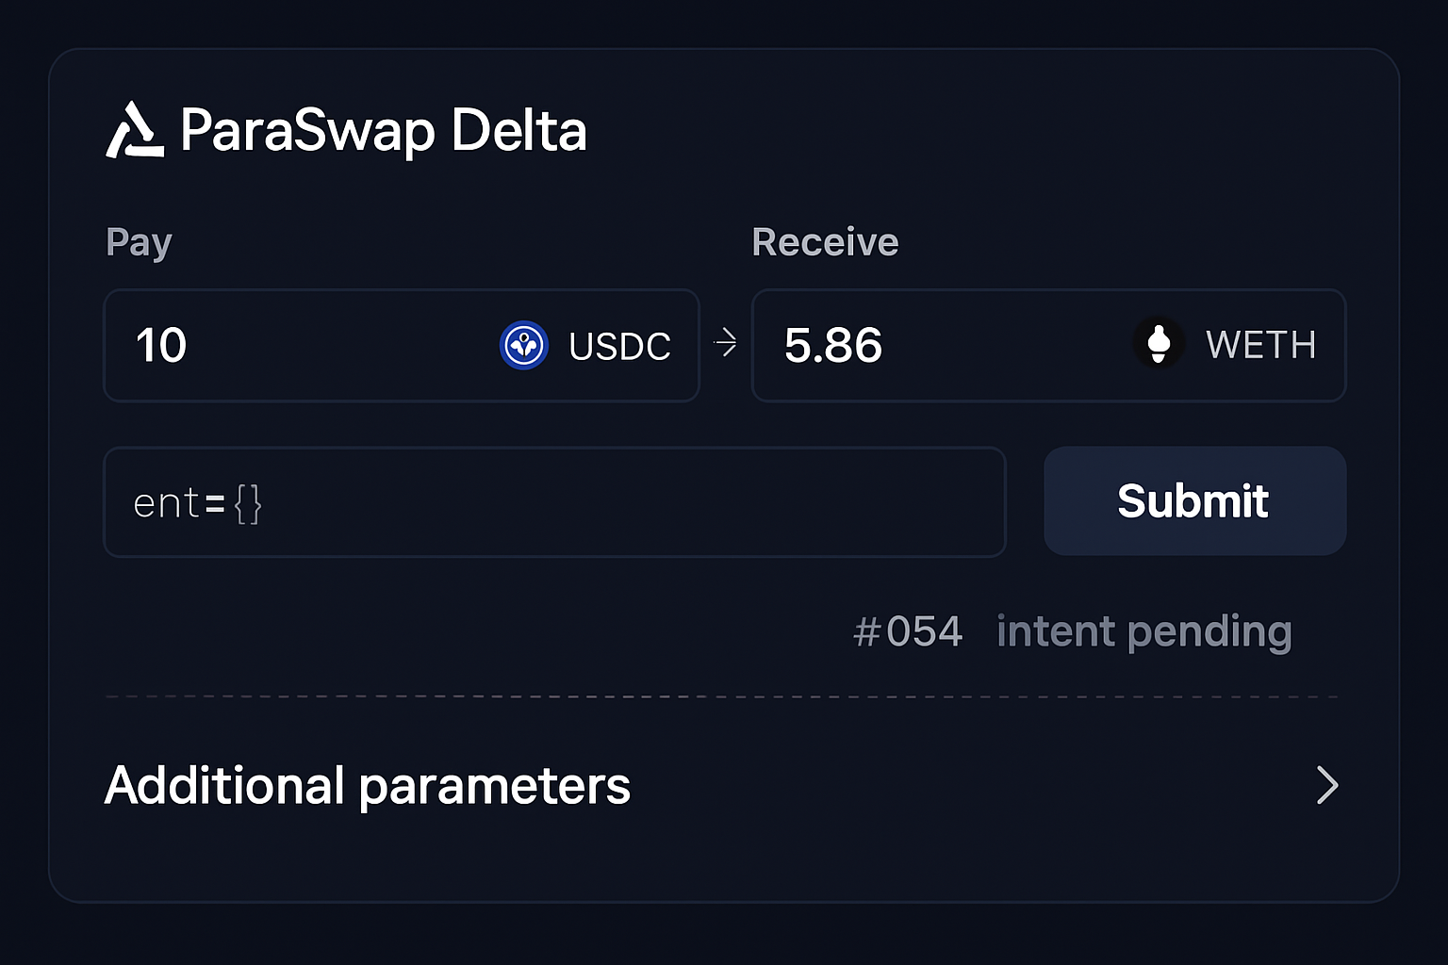Switch focus to the Receive panel
This screenshot has height=965, width=1448.
[x=1048, y=345]
